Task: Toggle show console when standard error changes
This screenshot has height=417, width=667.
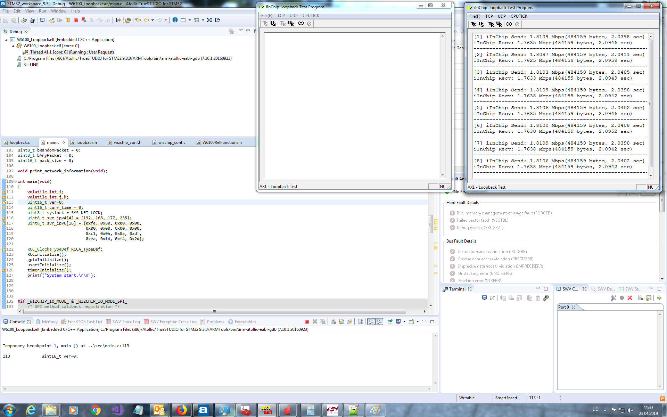Action: pos(379,321)
